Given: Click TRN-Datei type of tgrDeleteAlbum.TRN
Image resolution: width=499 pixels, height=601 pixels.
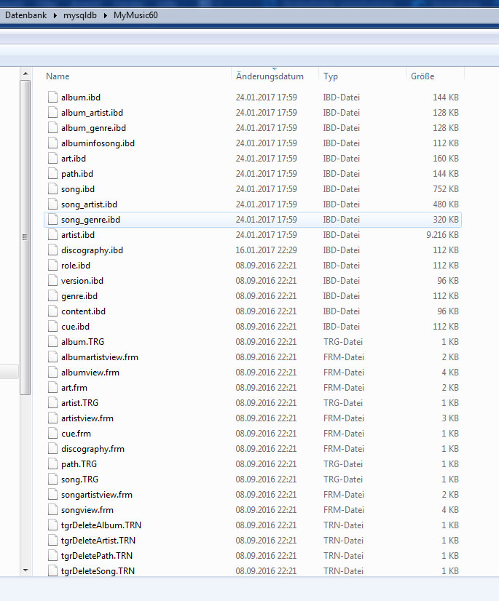Looking at the screenshot, I should [x=343, y=525].
